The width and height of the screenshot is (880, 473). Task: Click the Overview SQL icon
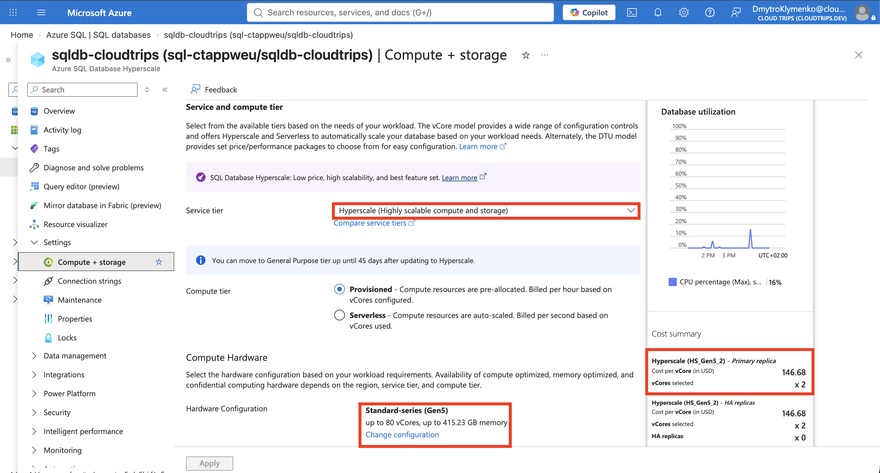click(34, 111)
